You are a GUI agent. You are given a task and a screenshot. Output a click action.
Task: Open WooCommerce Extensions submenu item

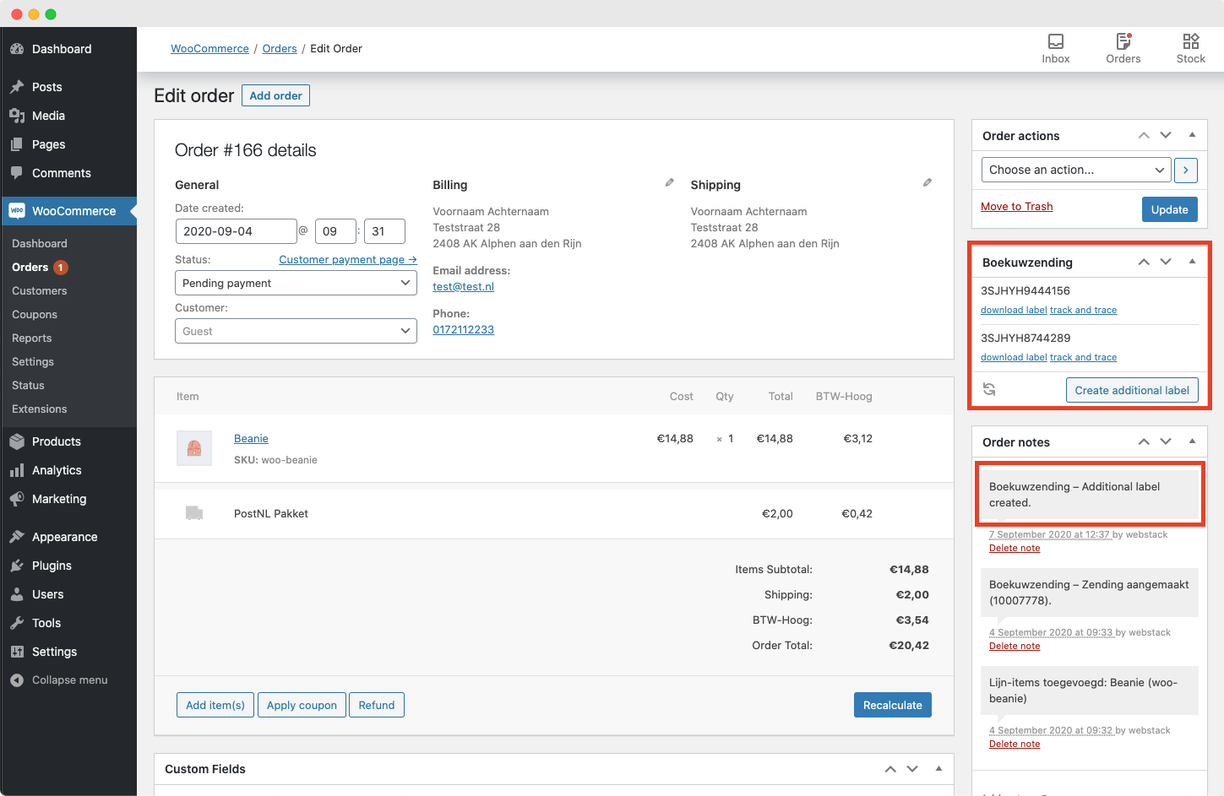coord(40,409)
